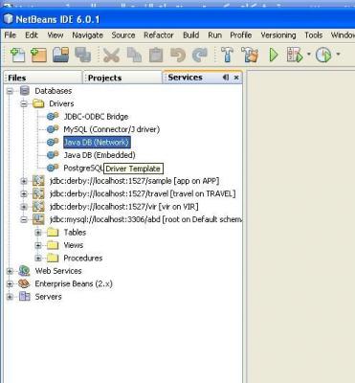Open the Run menu

(214, 35)
